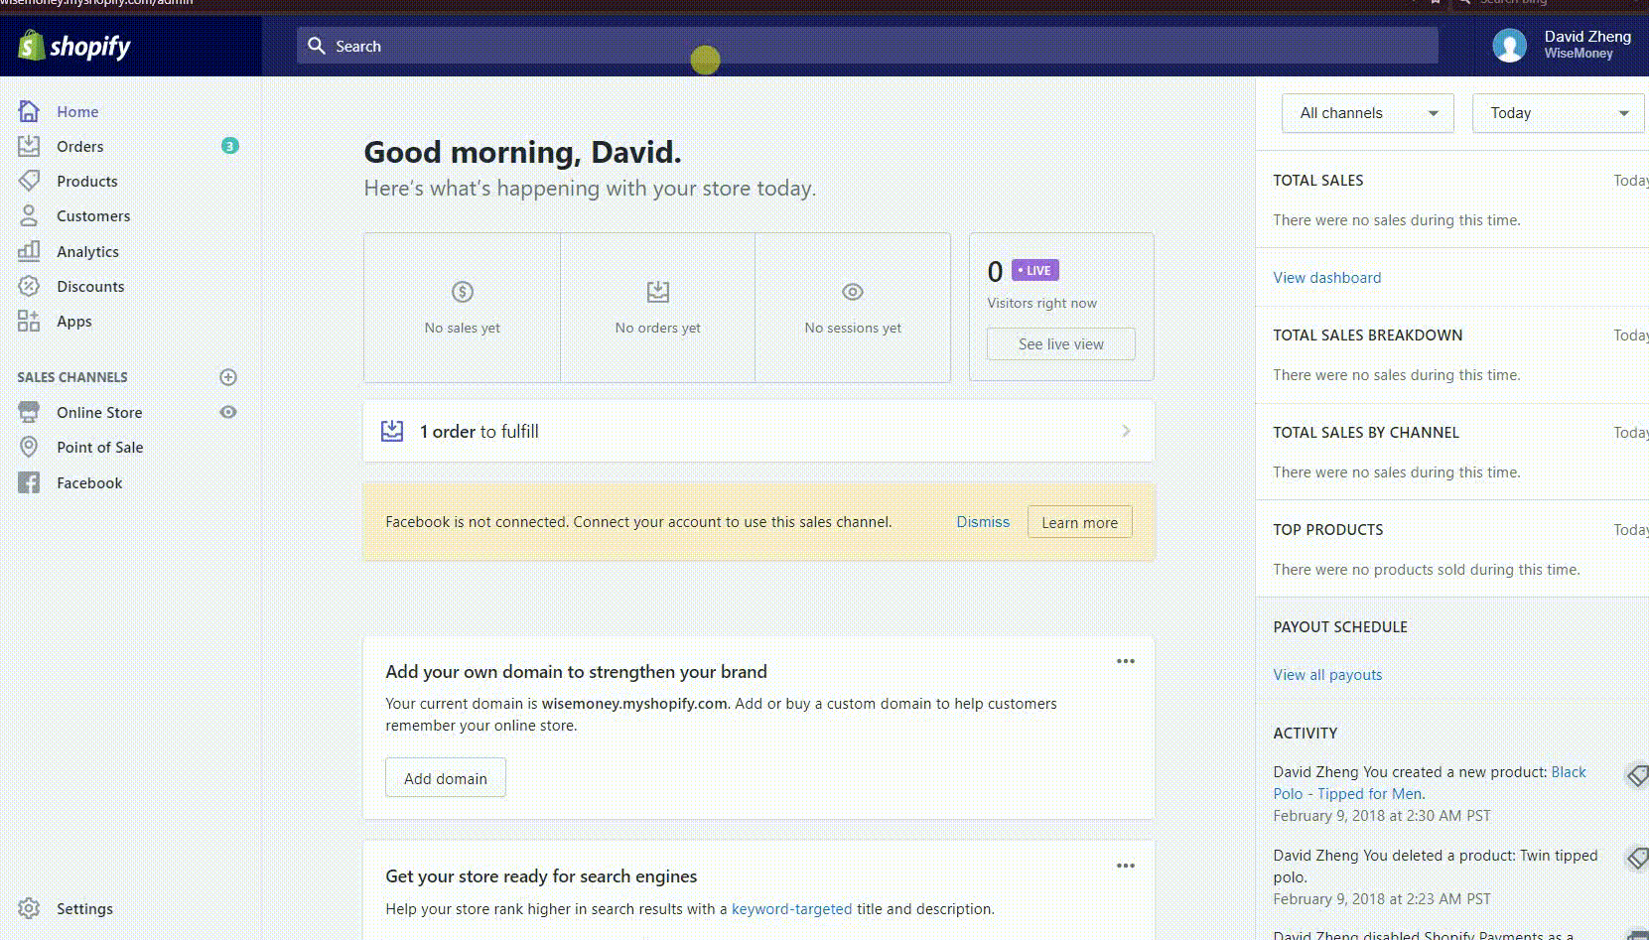Open the All channels dropdown
Viewport: 1649px width, 940px height.
coord(1368,113)
